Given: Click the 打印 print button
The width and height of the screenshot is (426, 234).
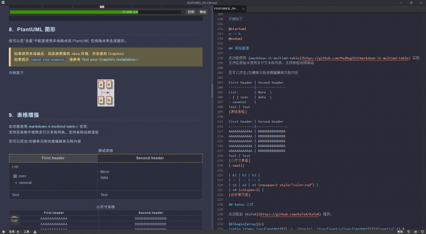Looking at the screenshot, I should (x=191, y=12).
